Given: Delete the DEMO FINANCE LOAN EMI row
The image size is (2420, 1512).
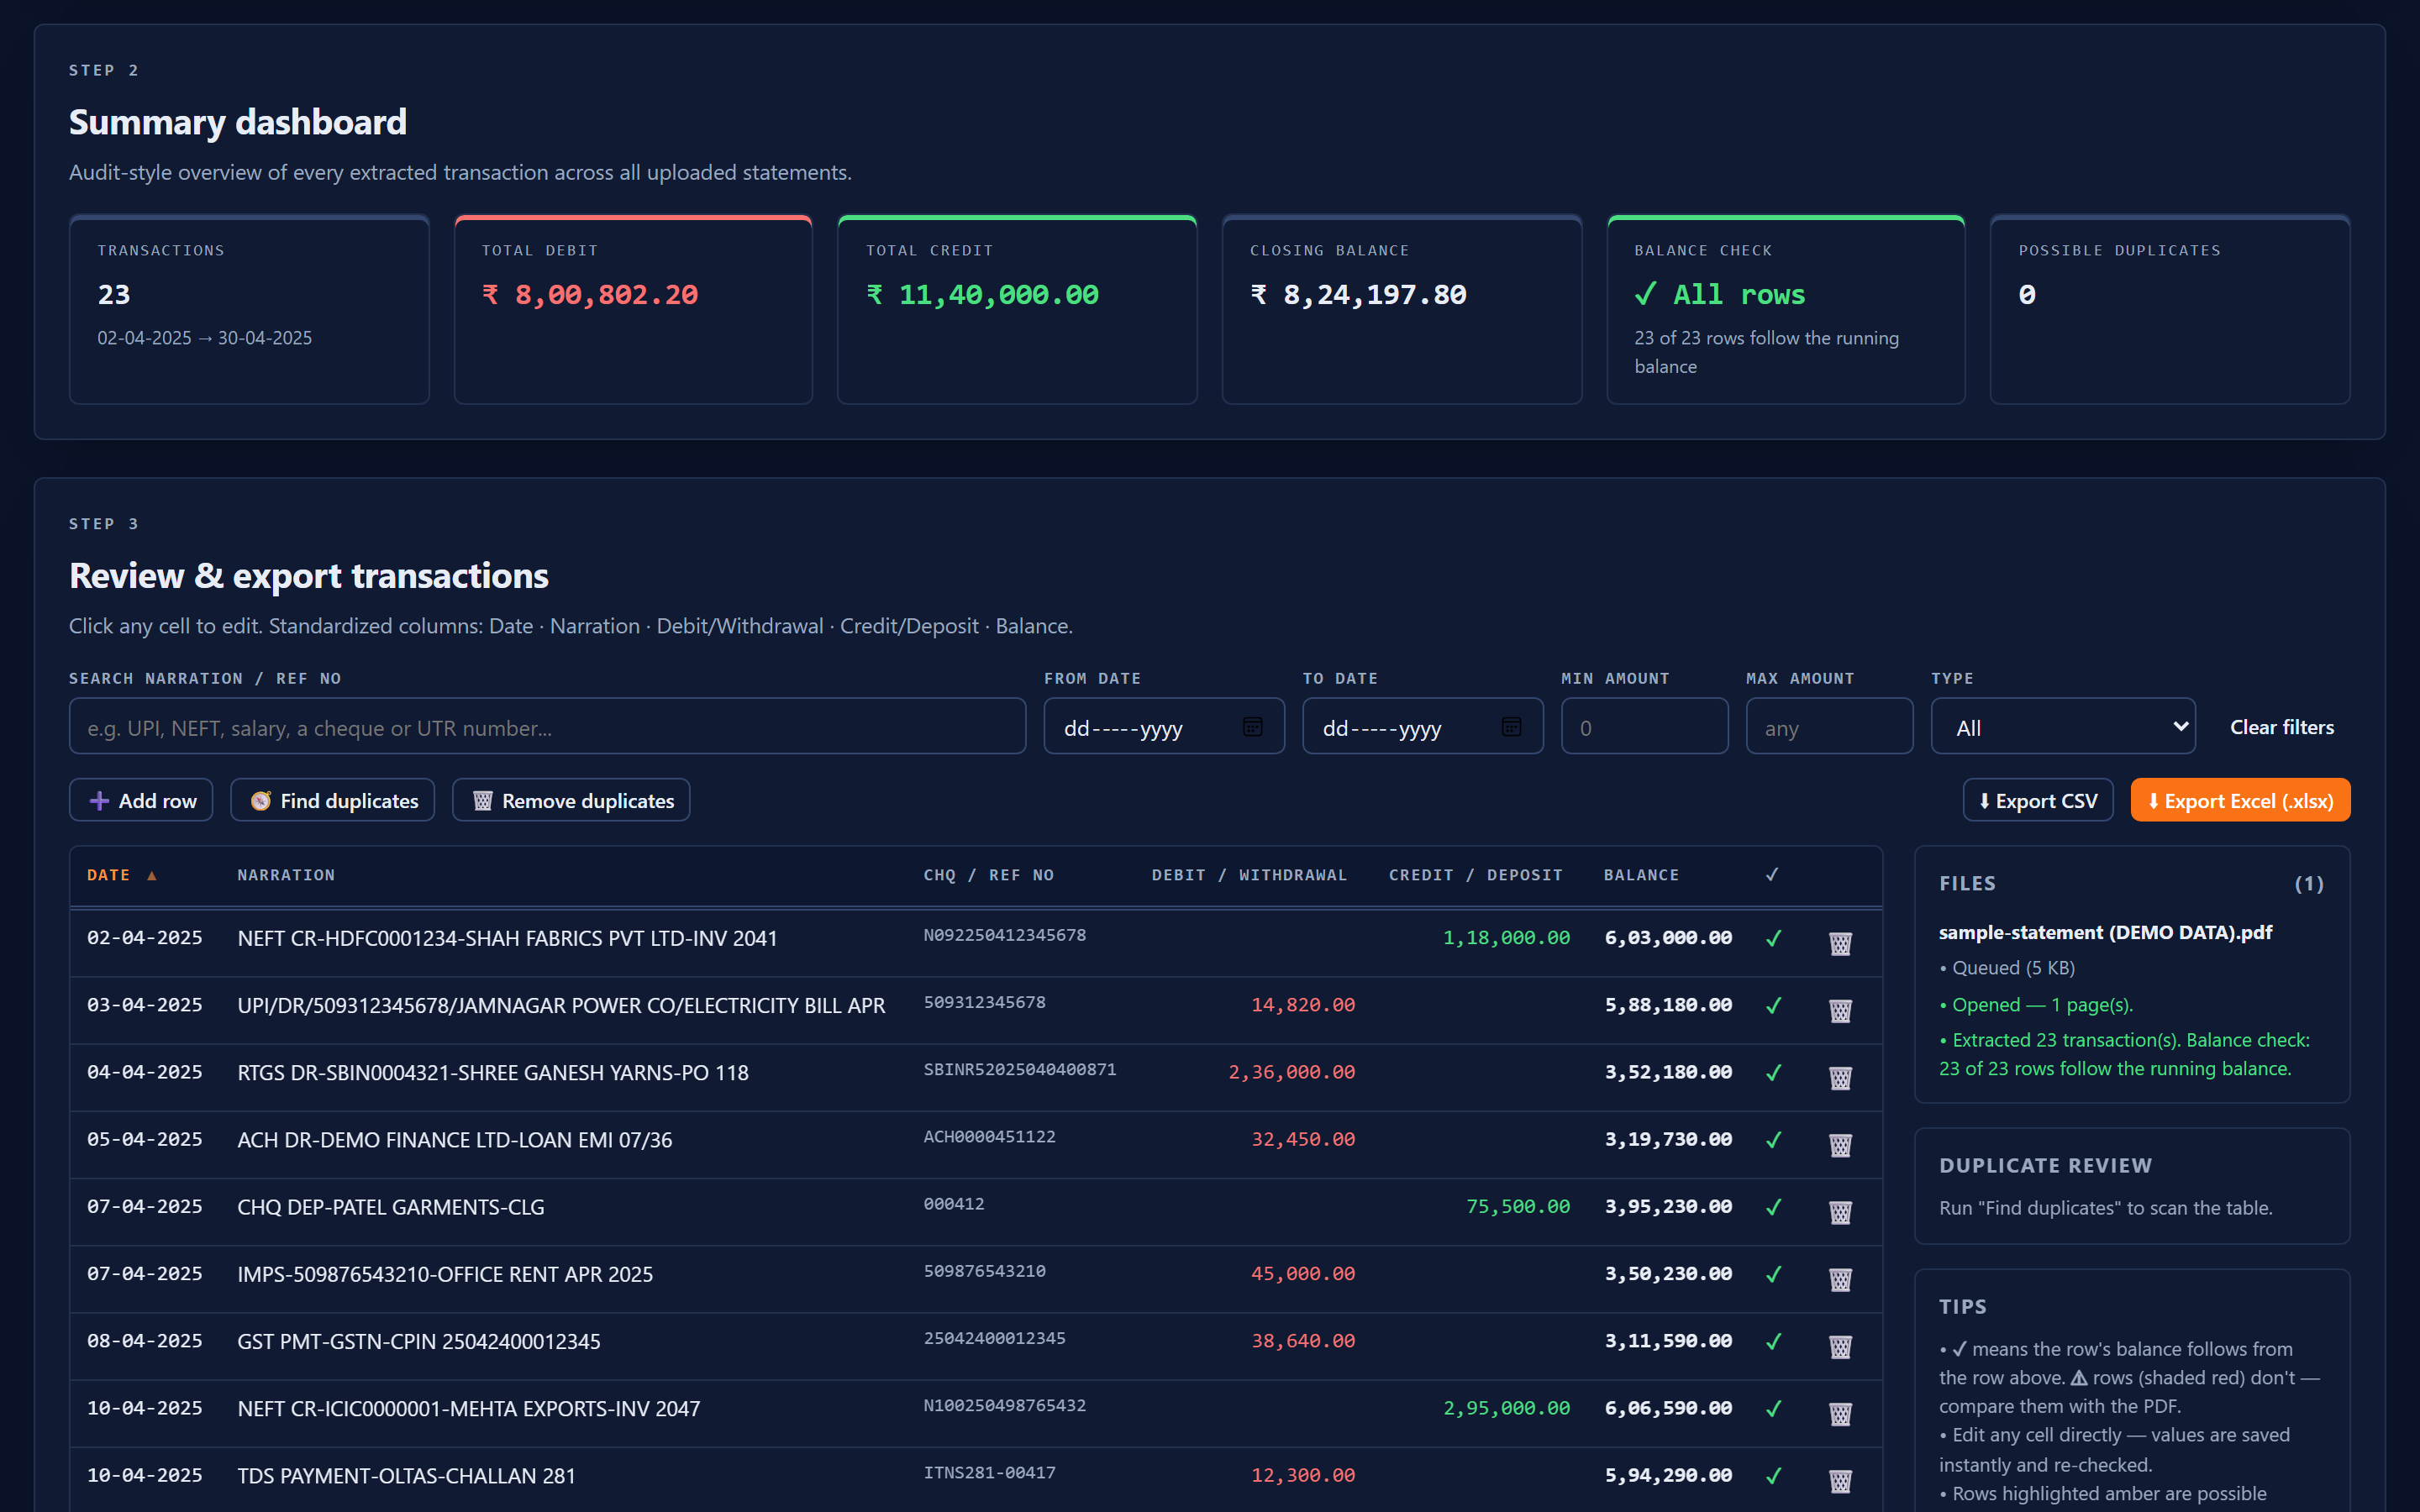Looking at the screenshot, I should pyautogui.click(x=1840, y=1143).
